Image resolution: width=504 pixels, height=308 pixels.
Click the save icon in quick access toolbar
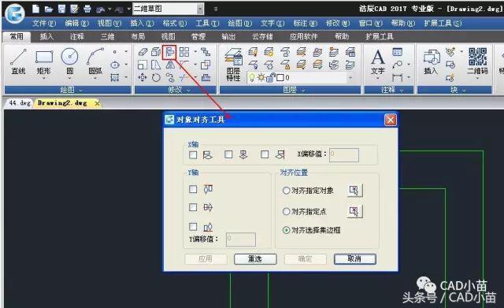(x=61, y=9)
